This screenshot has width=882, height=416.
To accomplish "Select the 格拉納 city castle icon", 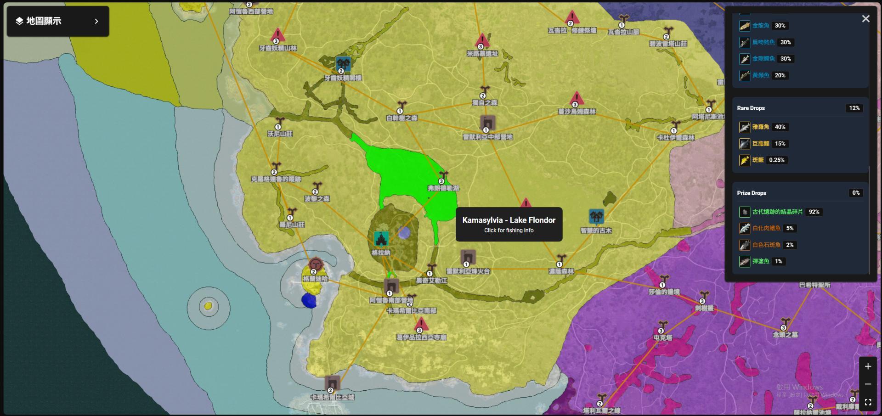I will coord(381,239).
